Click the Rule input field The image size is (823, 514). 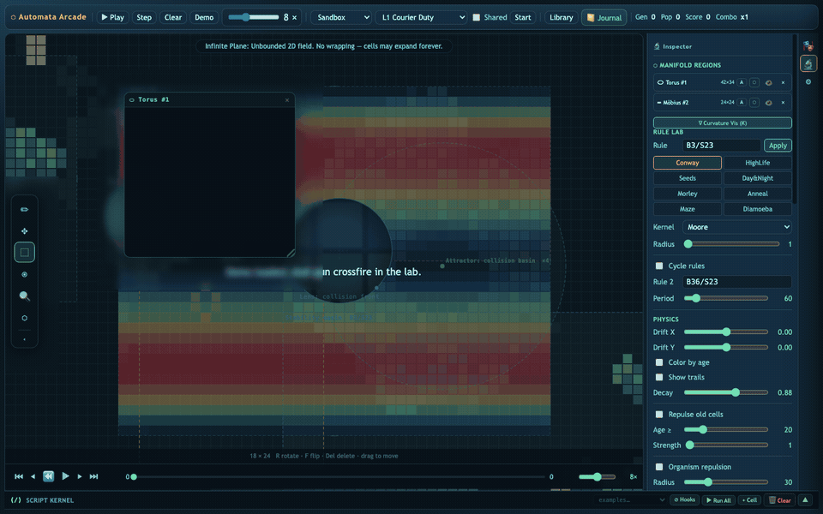pos(721,146)
